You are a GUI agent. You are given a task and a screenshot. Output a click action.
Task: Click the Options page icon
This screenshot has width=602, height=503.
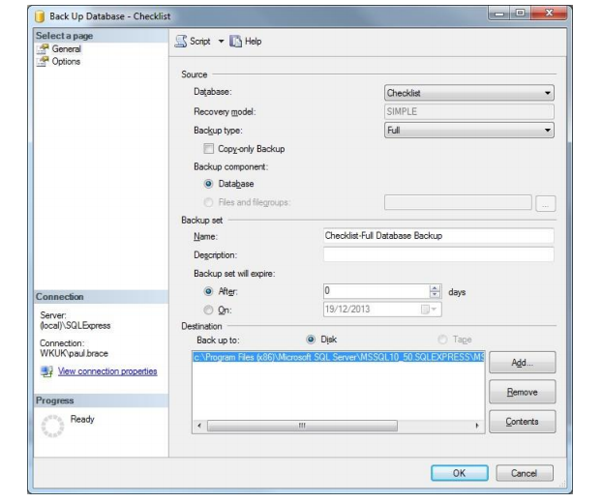(43, 61)
